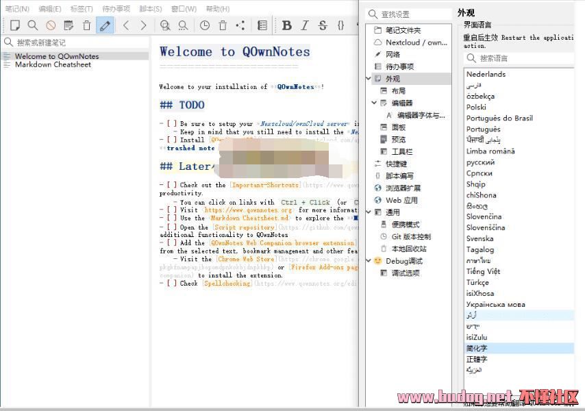Viewport: 585px width, 411px height.
Task: Open Git 版本控制 settings page
Action: pos(411,236)
